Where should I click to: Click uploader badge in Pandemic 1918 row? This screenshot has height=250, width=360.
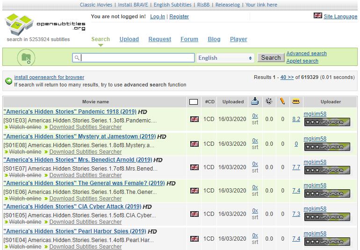coord(327,122)
